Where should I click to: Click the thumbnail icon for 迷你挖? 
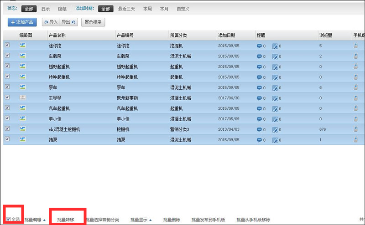[x=23, y=46]
